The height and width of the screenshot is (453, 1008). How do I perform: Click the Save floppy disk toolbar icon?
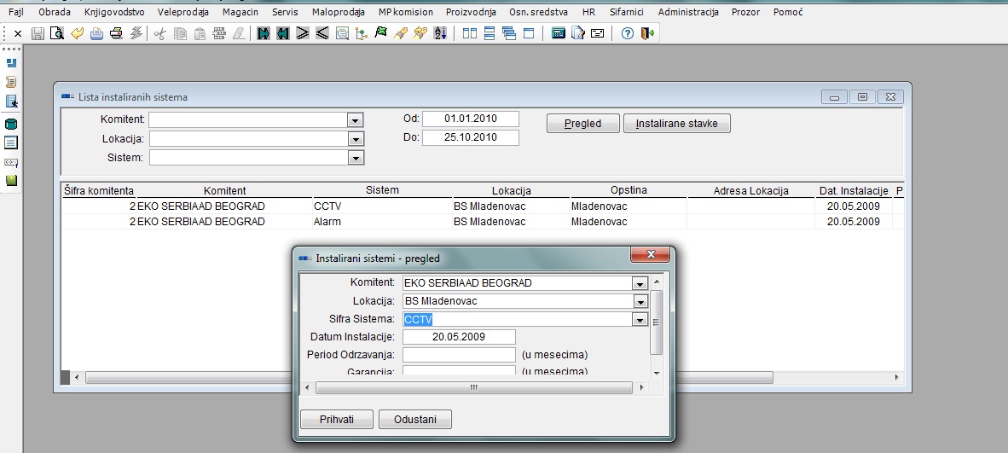pyautogui.click(x=38, y=33)
